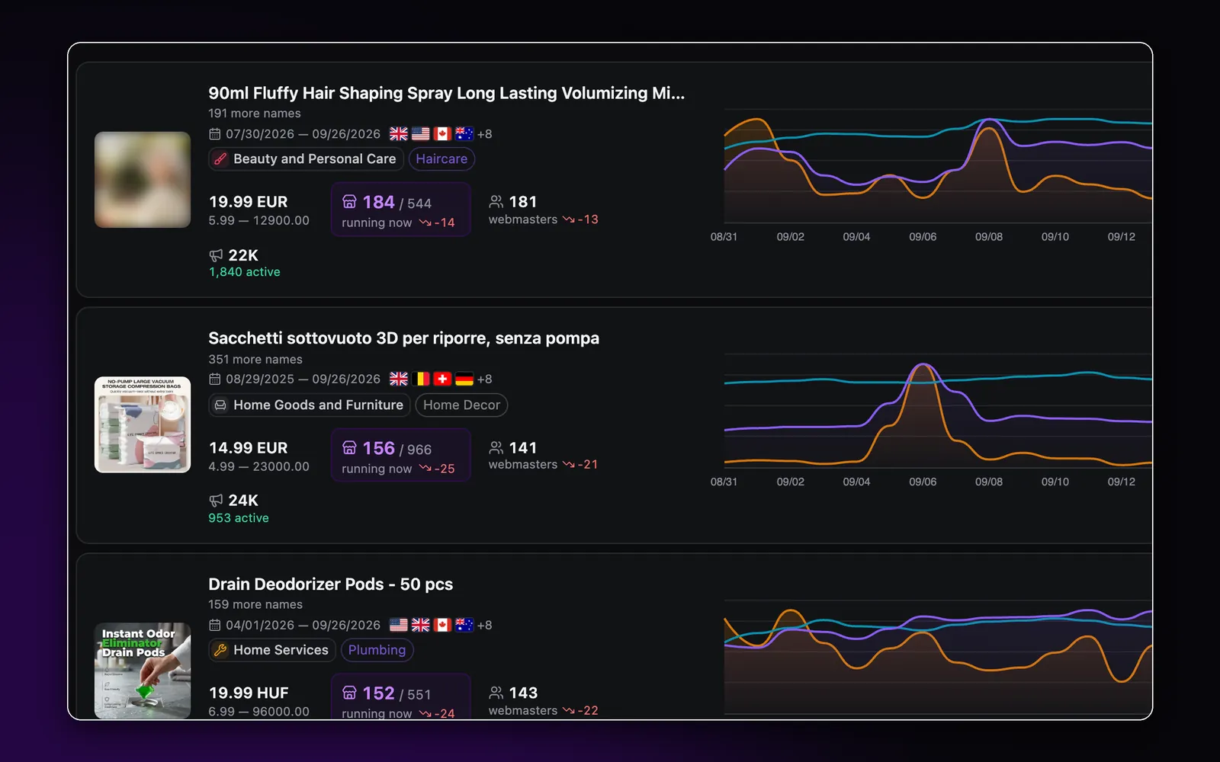The width and height of the screenshot is (1220, 762).
Task: Click calendar icon beside 07/30/2026 date
Action: click(x=215, y=134)
